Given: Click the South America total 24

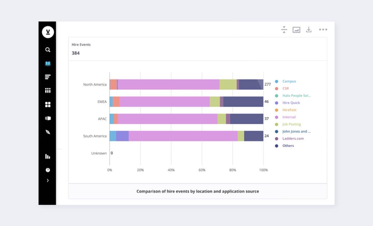Looking at the screenshot, I should point(267,136).
